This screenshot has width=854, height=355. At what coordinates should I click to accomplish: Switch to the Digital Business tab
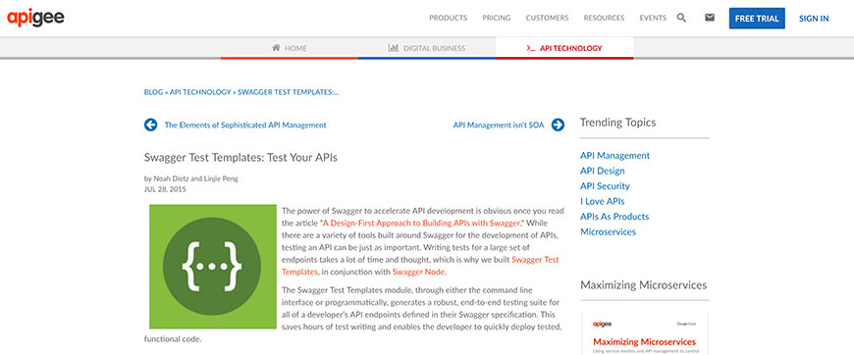[427, 48]
